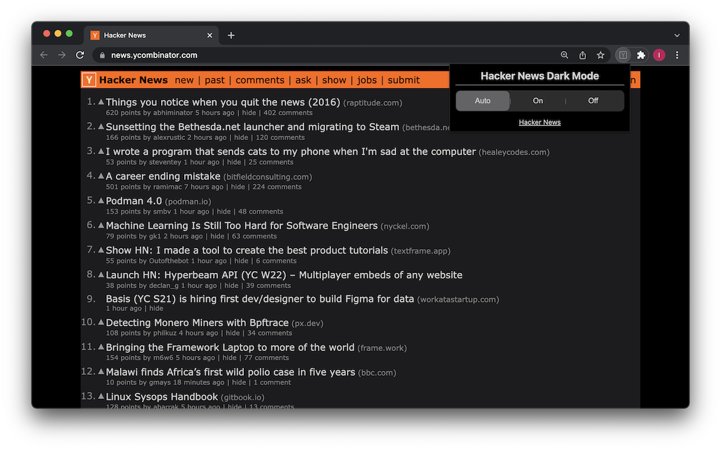Click the site lock icon
The height and width of the screenshot is (450, 721).
[x=103, y=55]
